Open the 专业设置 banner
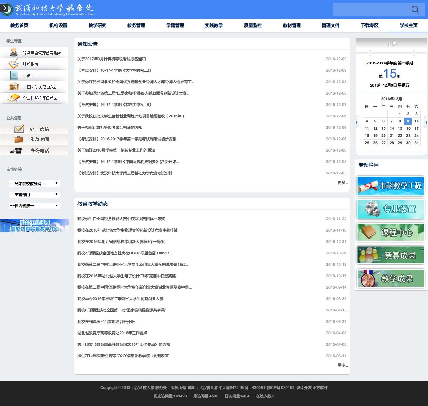The image size is (428, 406). [x=391, y=209]
